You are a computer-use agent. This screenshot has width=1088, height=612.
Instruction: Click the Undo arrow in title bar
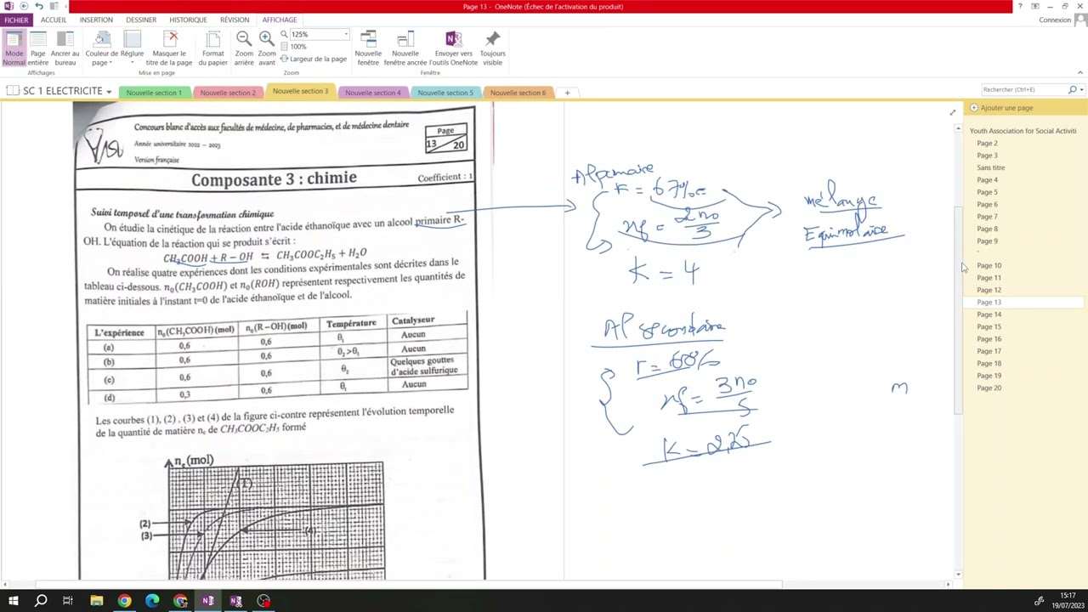coord(38,6)
